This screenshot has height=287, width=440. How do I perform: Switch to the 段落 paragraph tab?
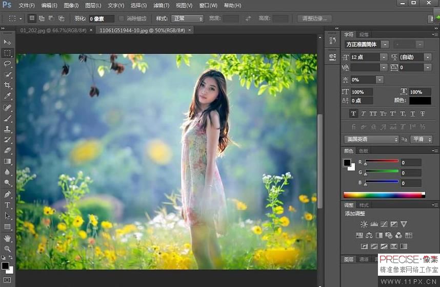[x=364, y=34]
